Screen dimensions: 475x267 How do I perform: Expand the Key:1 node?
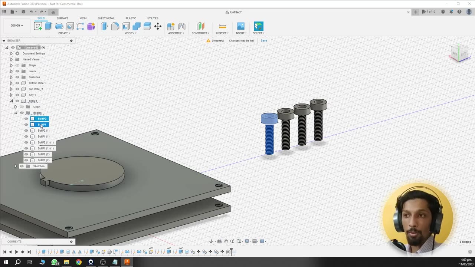11,95
